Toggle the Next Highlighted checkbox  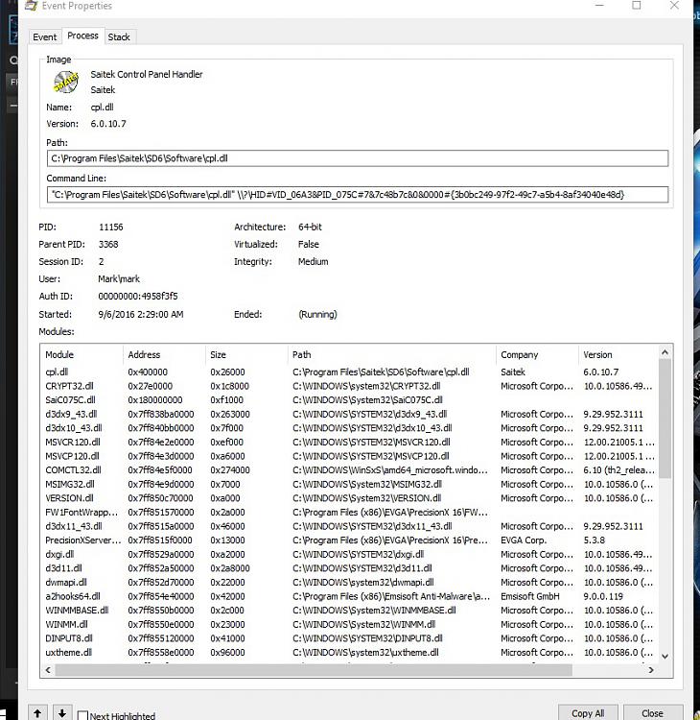82,715
